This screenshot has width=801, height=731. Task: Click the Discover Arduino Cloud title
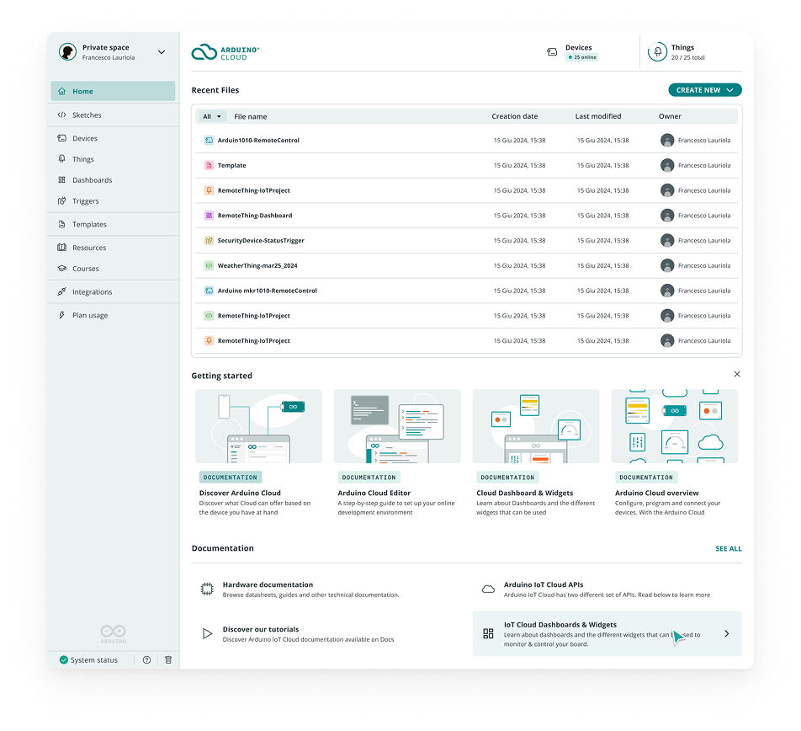click(x=240, y=493)
